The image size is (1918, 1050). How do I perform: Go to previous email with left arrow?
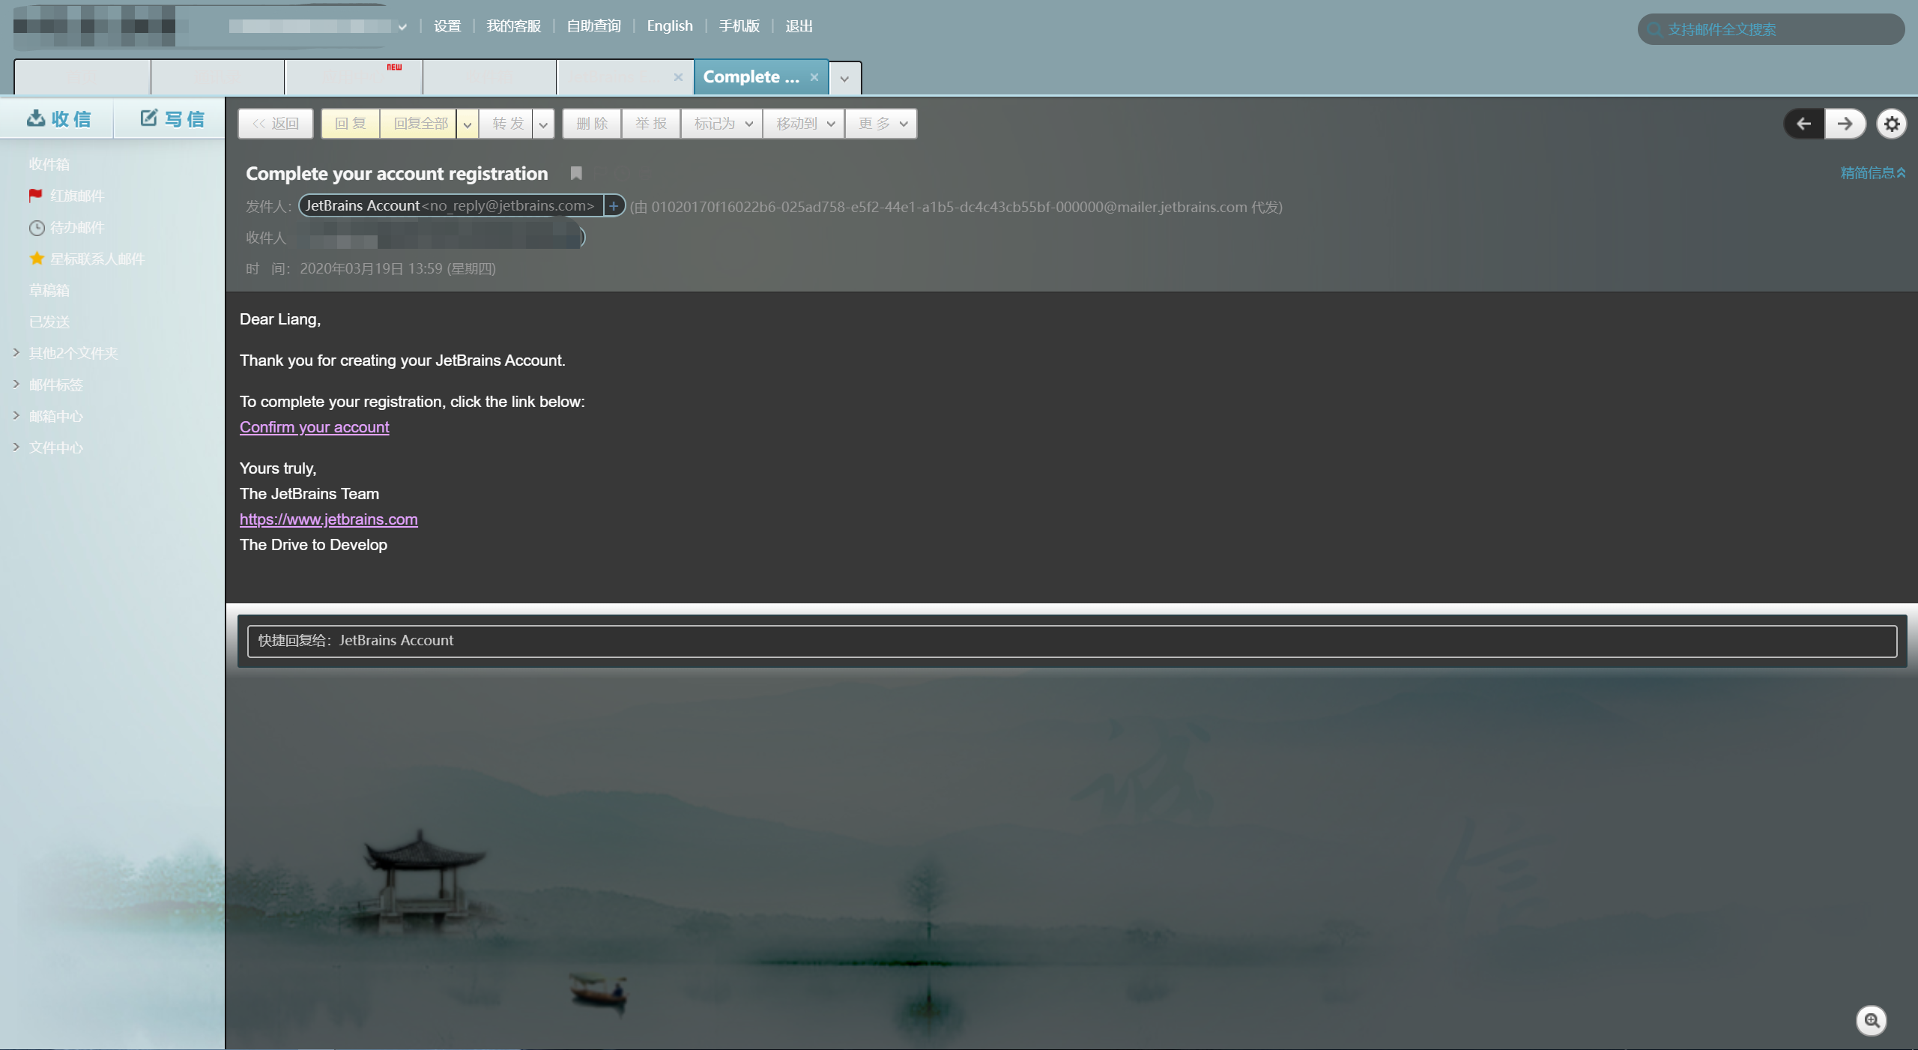[x=1803, y=124]
